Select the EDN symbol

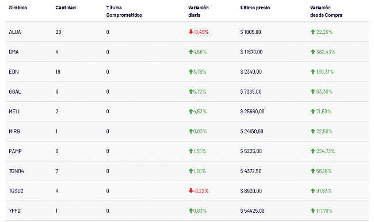[14, 71]
